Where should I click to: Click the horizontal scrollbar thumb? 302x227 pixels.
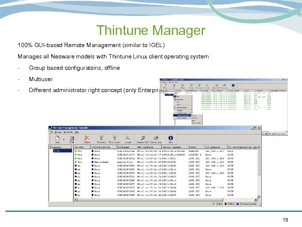150,199
